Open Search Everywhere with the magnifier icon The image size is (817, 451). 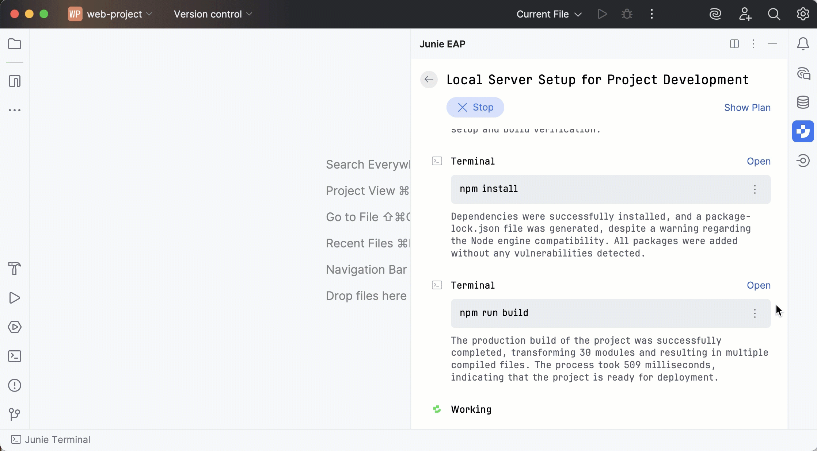point(774,14)
